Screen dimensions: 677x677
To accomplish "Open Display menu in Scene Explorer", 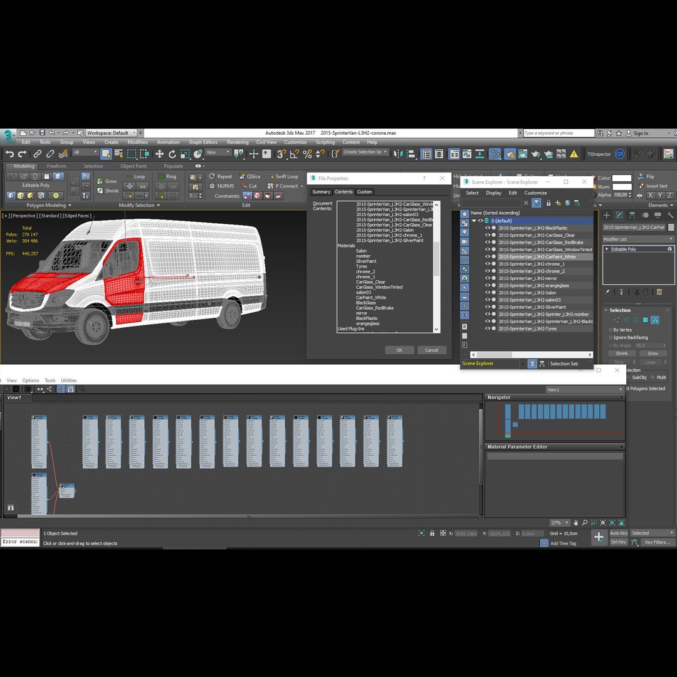I will click(x=493, y=193).
